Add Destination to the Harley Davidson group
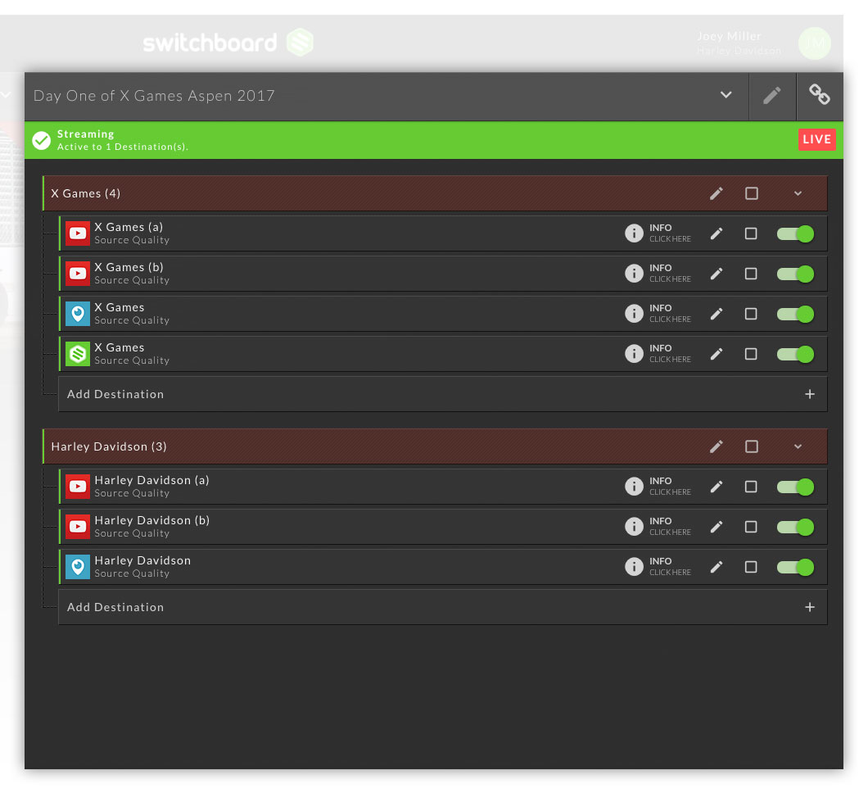This screenshot has height=793, width=868. (443, 607)
